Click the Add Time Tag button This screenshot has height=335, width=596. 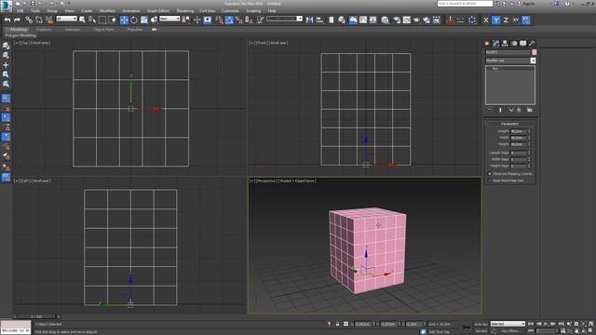click(439, 331)
